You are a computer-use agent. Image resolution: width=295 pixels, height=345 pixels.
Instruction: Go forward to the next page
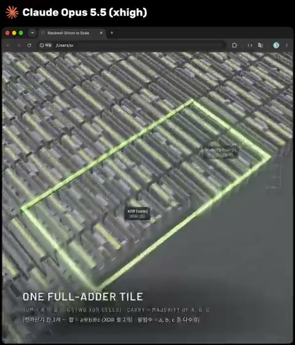coord(18,46)
